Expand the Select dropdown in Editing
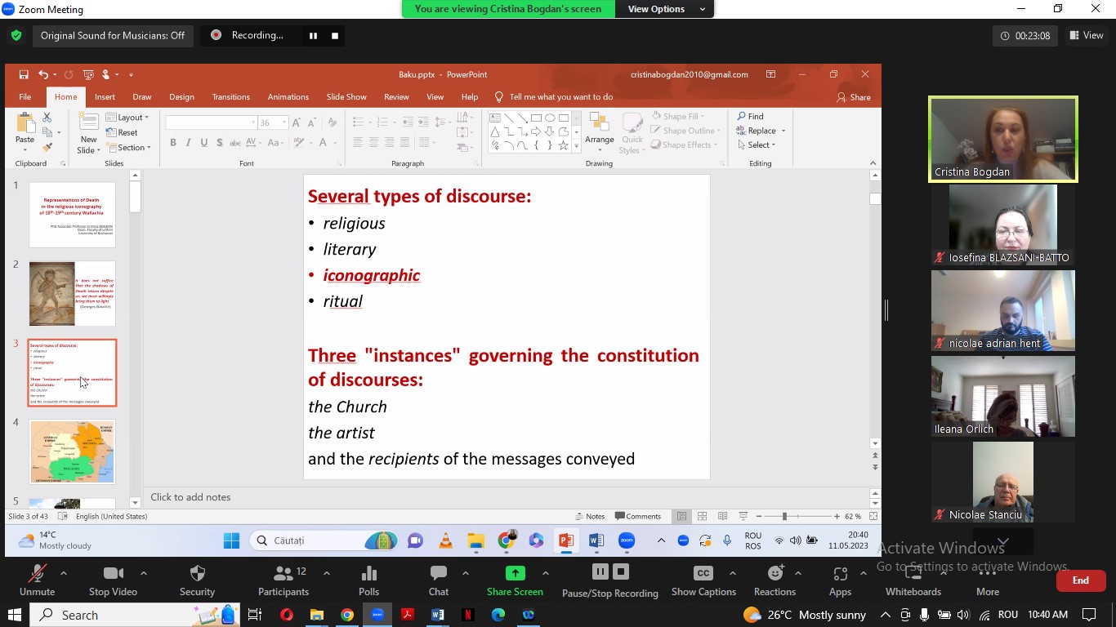 [756, 145]
